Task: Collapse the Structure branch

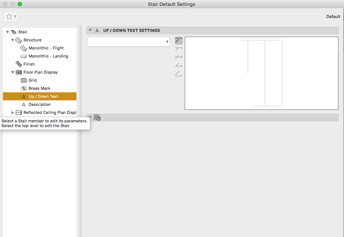Action: click(x=13, y=40)
